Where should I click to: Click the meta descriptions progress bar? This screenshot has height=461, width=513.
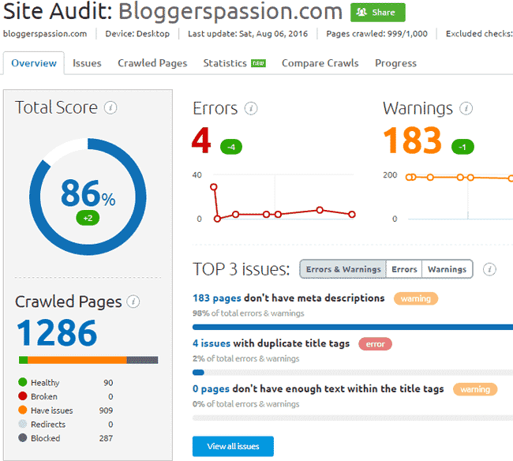click(353, 327)
